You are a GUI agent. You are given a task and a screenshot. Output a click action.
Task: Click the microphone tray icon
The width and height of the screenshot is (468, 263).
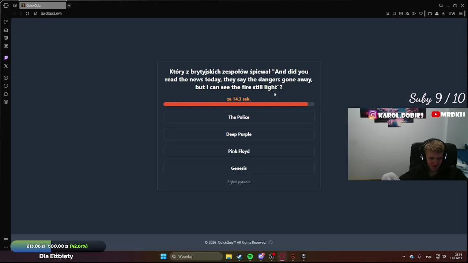click(x=419, y=256)
